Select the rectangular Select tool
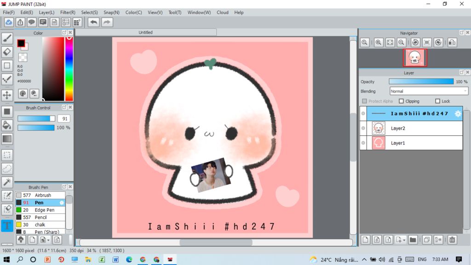 (x=7, y=155)
